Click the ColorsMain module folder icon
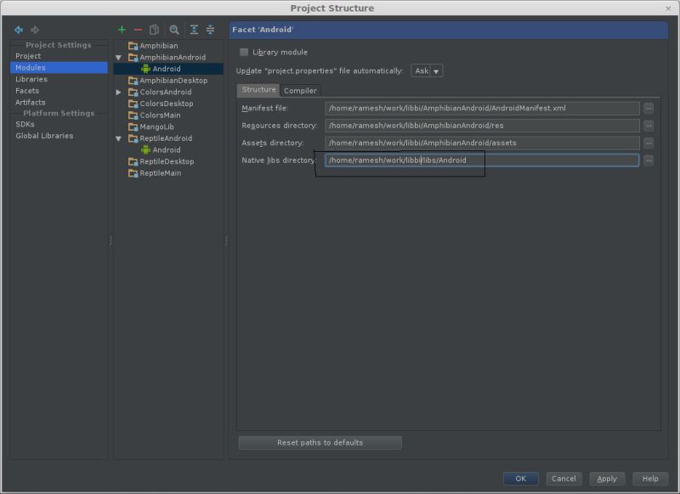This screenshot has height=494, width=680. click(133, 115)
